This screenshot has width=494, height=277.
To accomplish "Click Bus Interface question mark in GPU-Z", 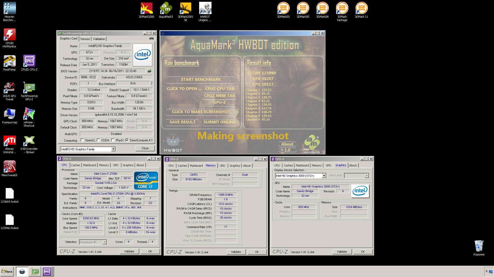I will pyautogui.click(x=151, y=83).
